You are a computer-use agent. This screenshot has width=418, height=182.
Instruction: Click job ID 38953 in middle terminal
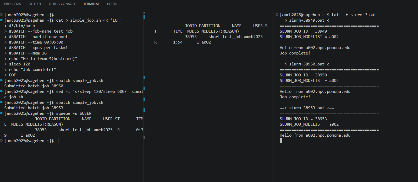click(x=191, y=37)
